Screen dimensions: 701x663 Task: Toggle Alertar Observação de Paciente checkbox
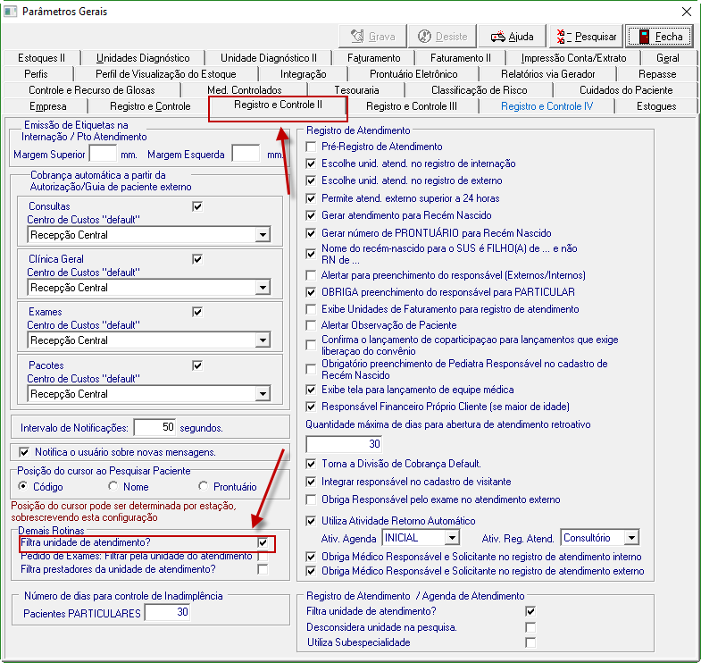[x=311, y=325]
